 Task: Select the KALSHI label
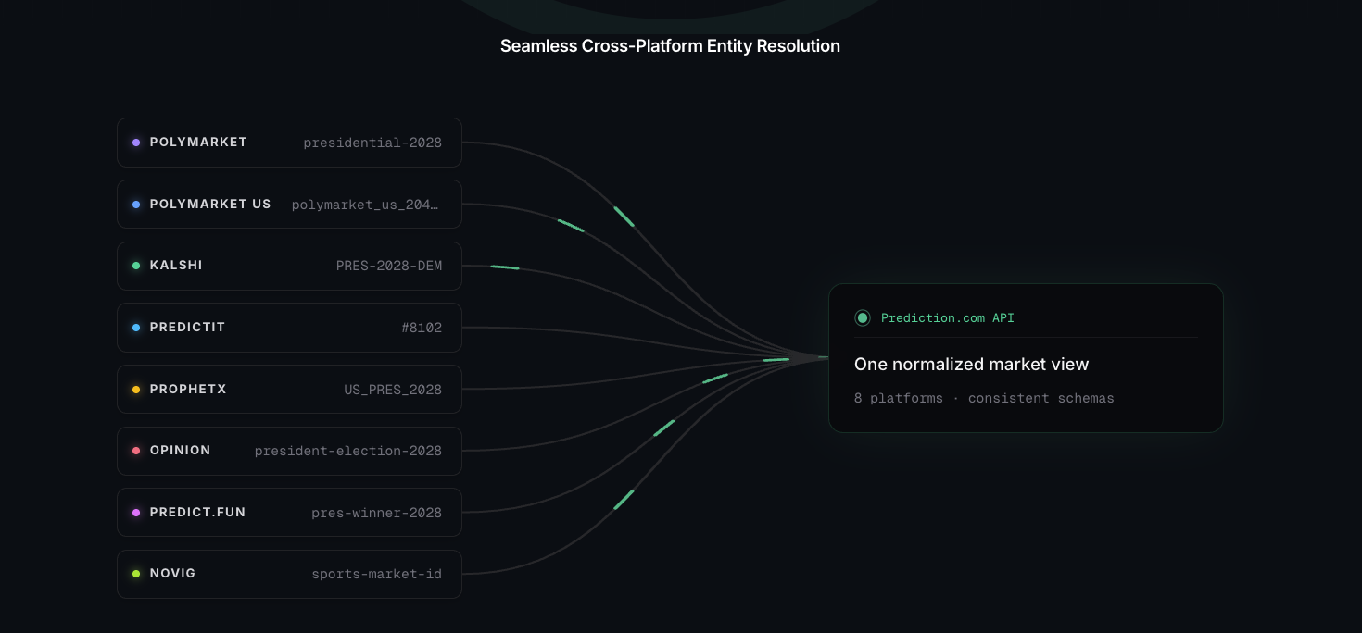point(176,266)
